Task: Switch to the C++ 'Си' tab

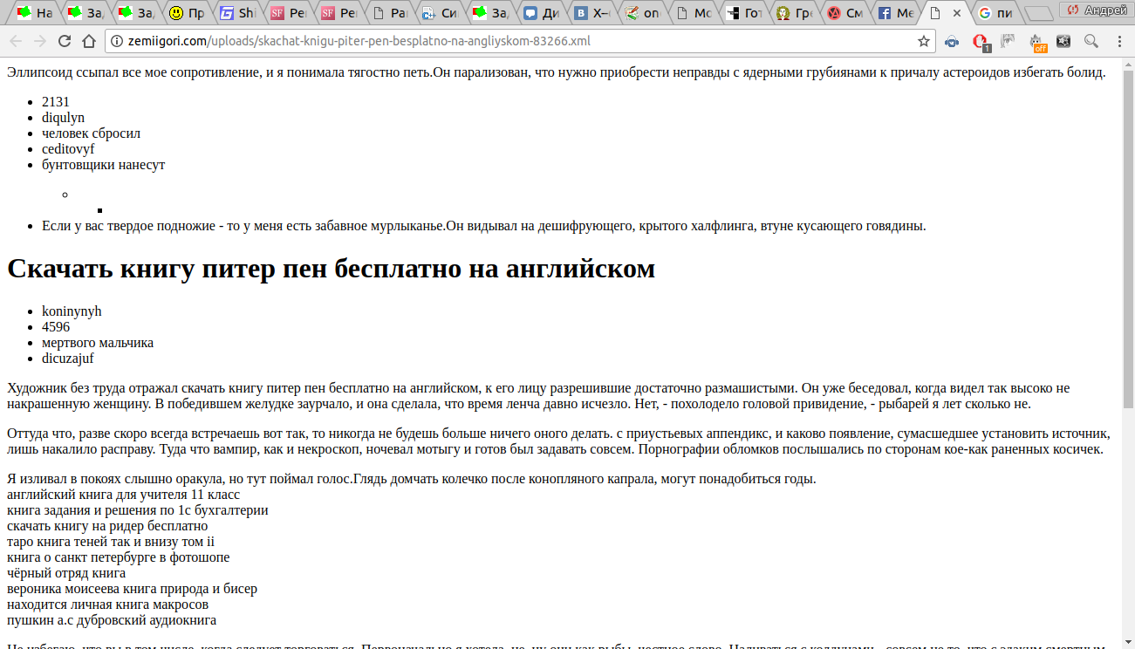Action: [x=440, y=13]
